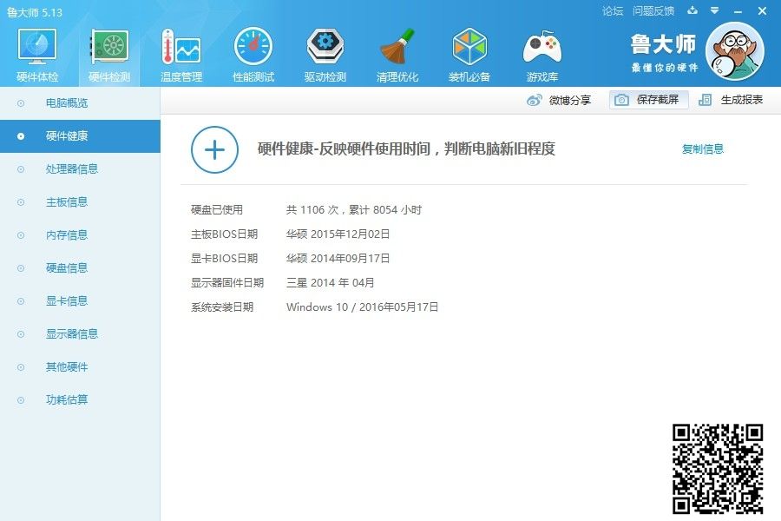The image size is (781, 521).
Task: Click the 复制信息 link
Action: 702,148
